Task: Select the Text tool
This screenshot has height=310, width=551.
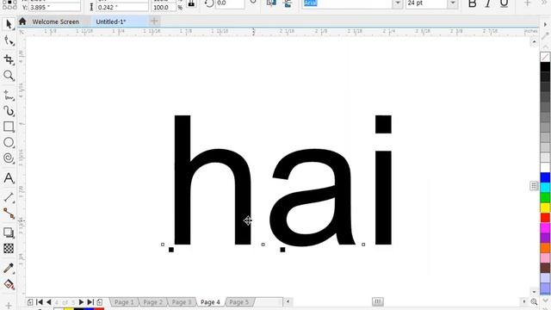Action: [9, 178]
